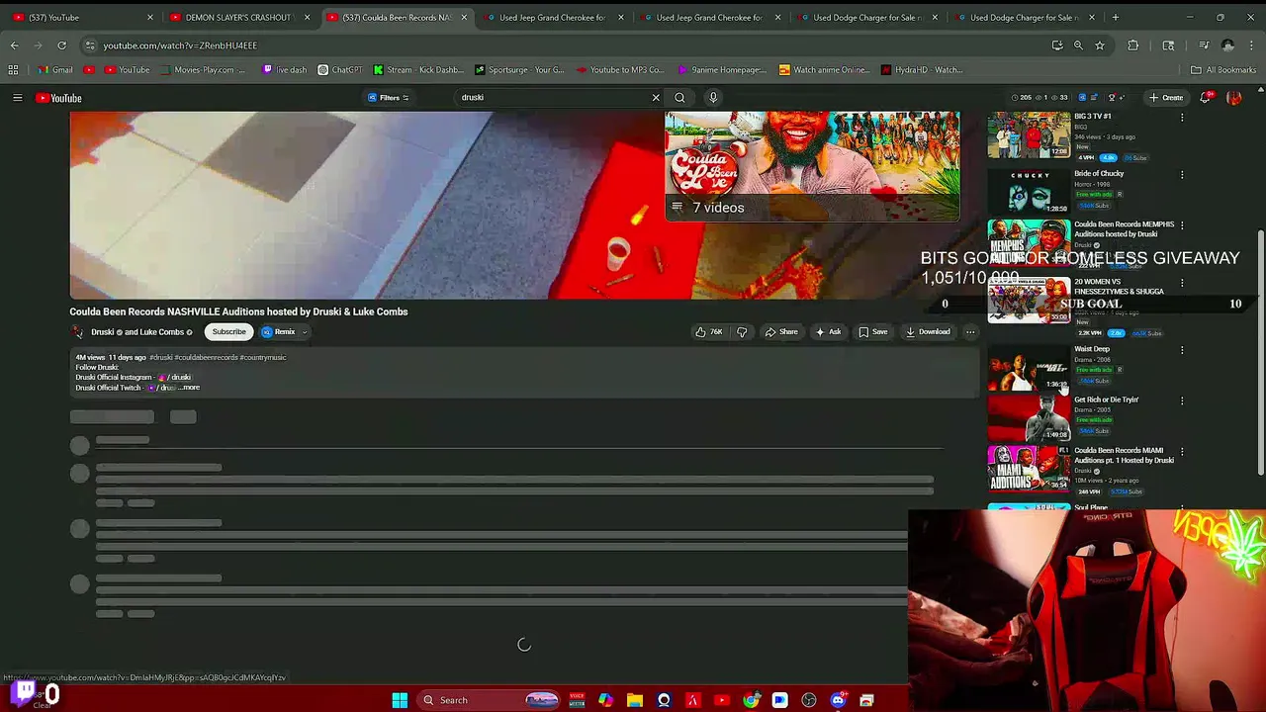Open the Filters dropdown in header
This screenshot has height=712, width=1266.
[x=388, y=97]
